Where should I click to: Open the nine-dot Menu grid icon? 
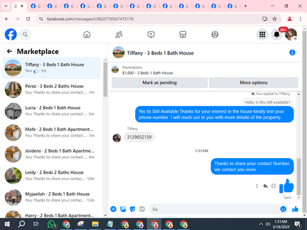262,34
